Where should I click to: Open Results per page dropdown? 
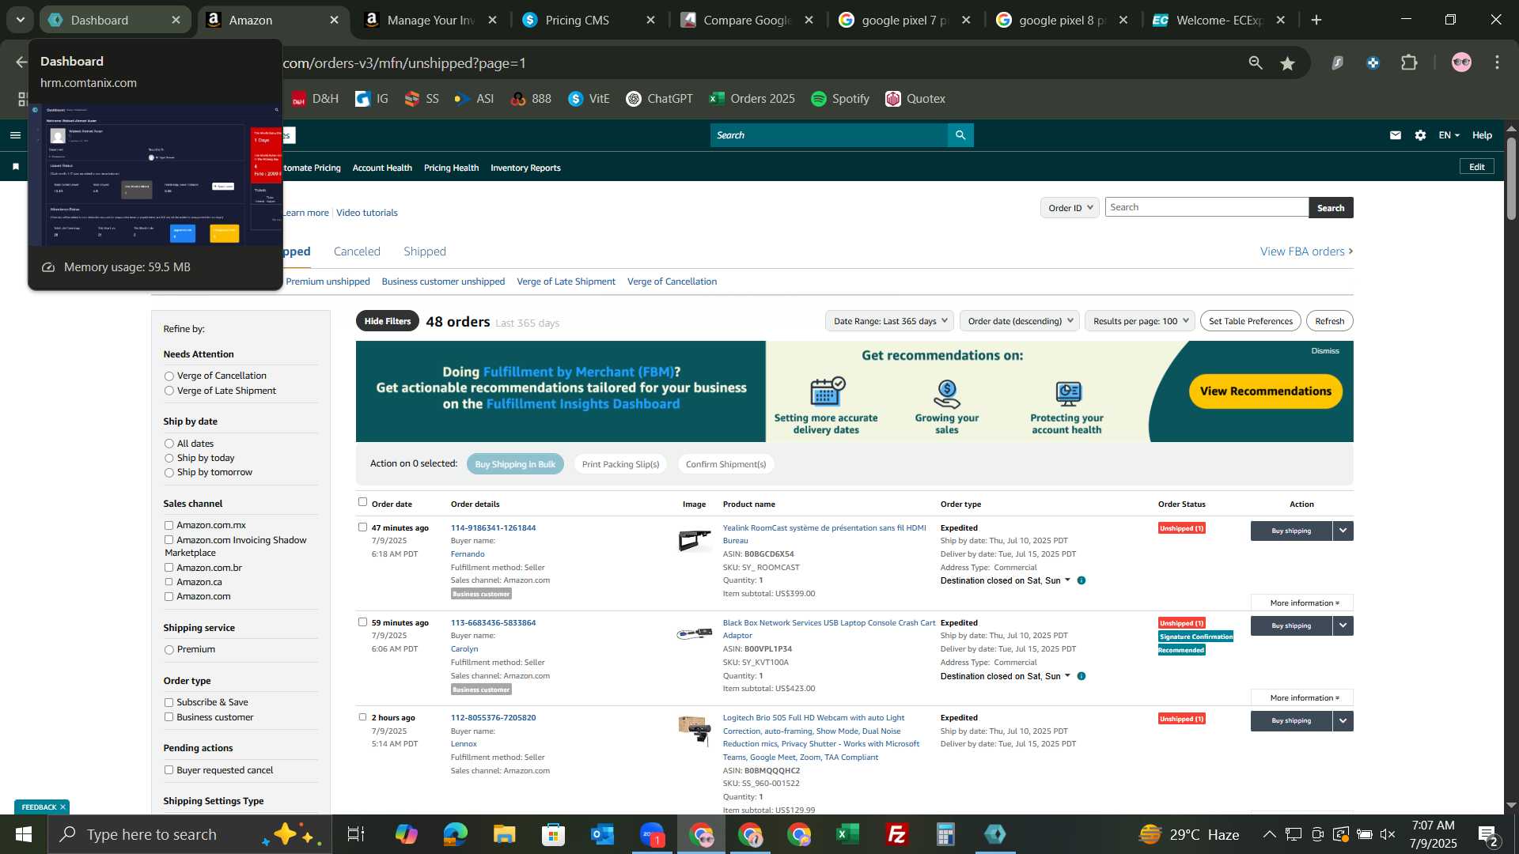click(x=1140, y=321)
